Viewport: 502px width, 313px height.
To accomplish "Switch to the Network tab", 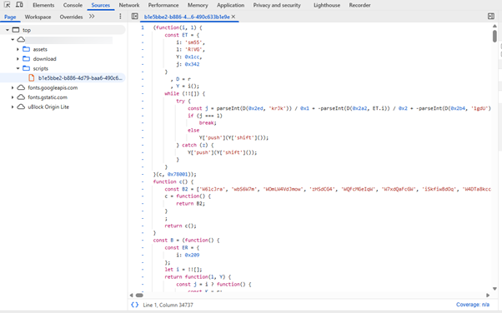I will coord(129,5).
